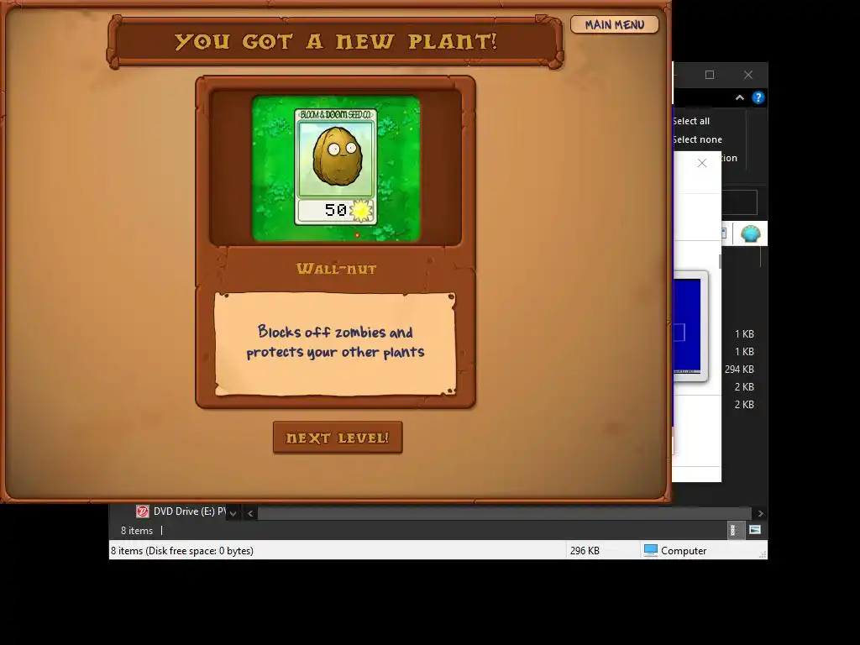Click the Wall-nut description note

pos(335,343)
